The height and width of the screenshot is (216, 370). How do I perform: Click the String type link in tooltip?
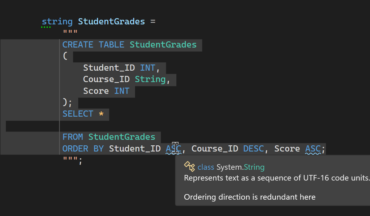254,167
